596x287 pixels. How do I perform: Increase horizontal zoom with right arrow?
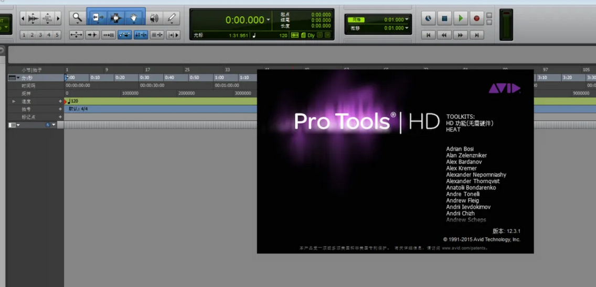[58, 18]
